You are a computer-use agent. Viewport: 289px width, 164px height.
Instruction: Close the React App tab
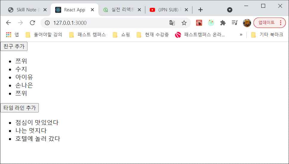[x=92, y=10]
